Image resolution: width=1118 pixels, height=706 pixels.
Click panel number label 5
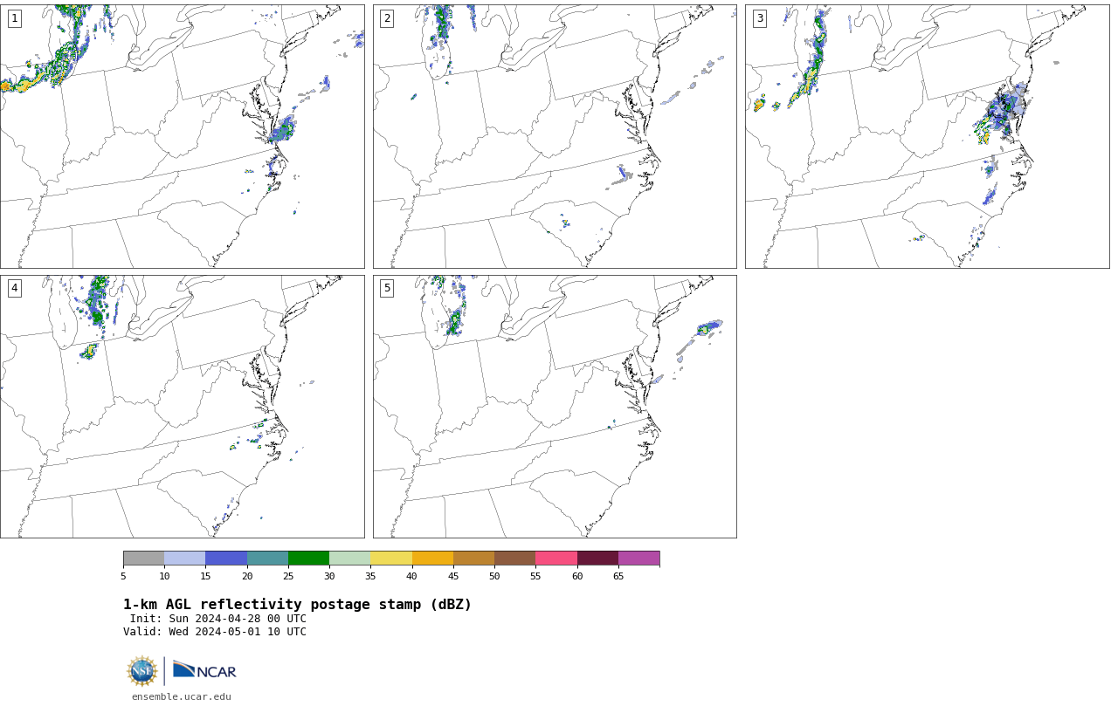(x=387, y=288)
